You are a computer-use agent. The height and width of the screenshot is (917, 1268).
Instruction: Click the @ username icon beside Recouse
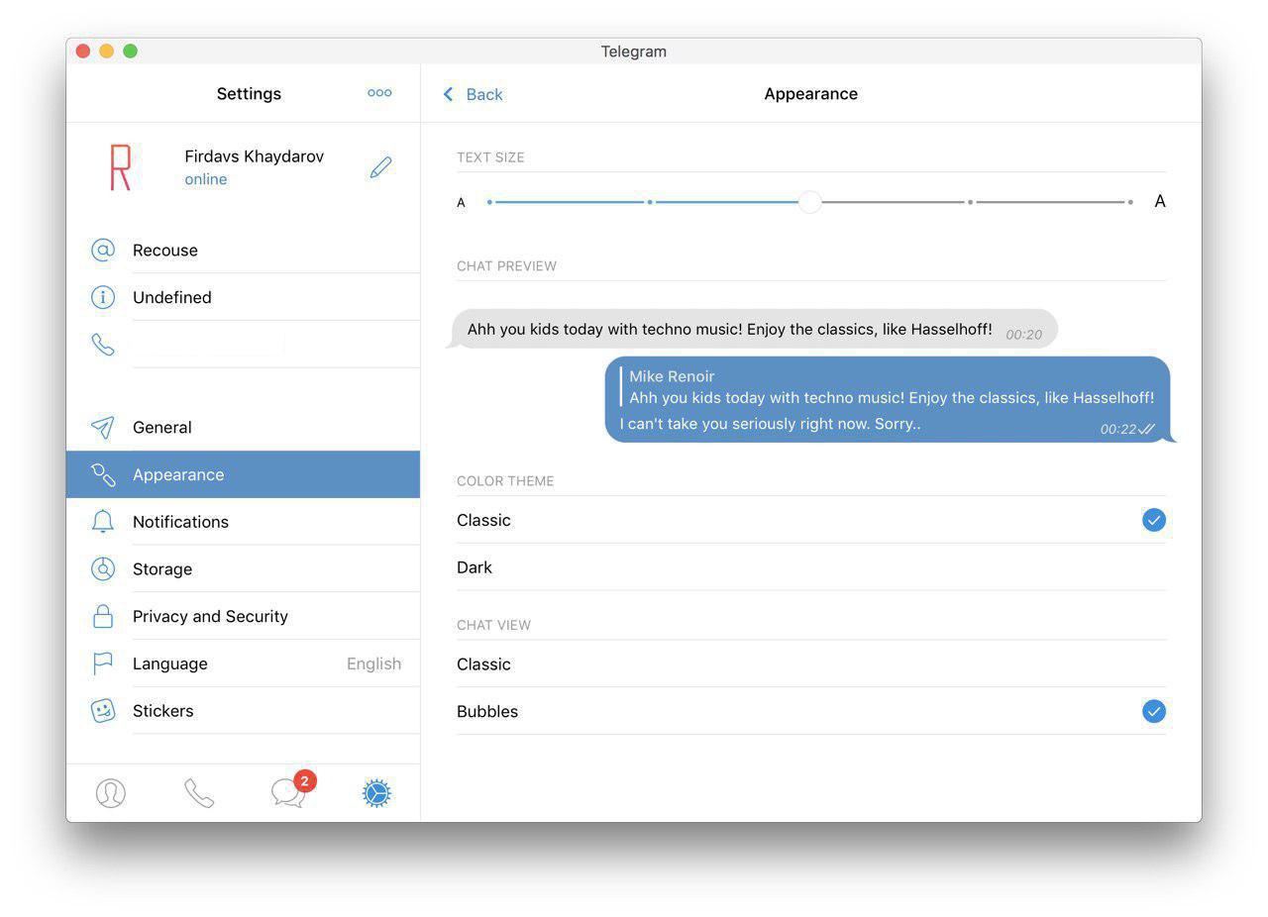tap(103, 250)
